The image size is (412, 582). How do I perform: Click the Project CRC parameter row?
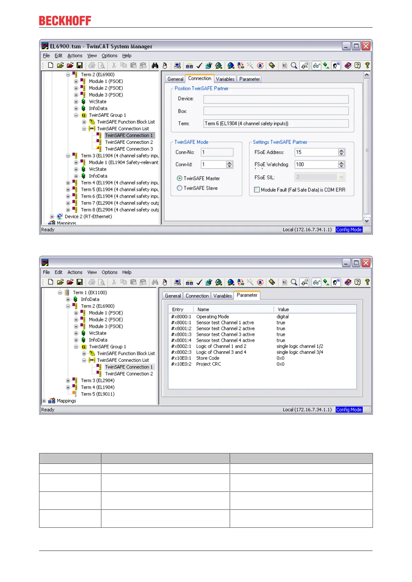coord(262,364)
